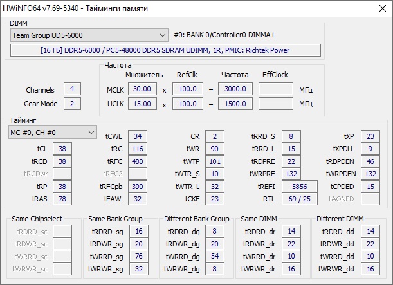This screenshot has height=285, width=393.
Task: Click the UCLK multiplier value 15.00
Action: coord(141,104)
